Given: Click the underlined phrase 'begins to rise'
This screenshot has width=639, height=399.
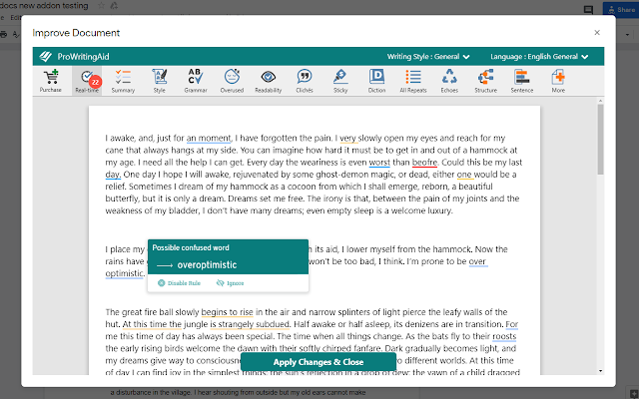Looking at the screenshot, I should 227,312.
